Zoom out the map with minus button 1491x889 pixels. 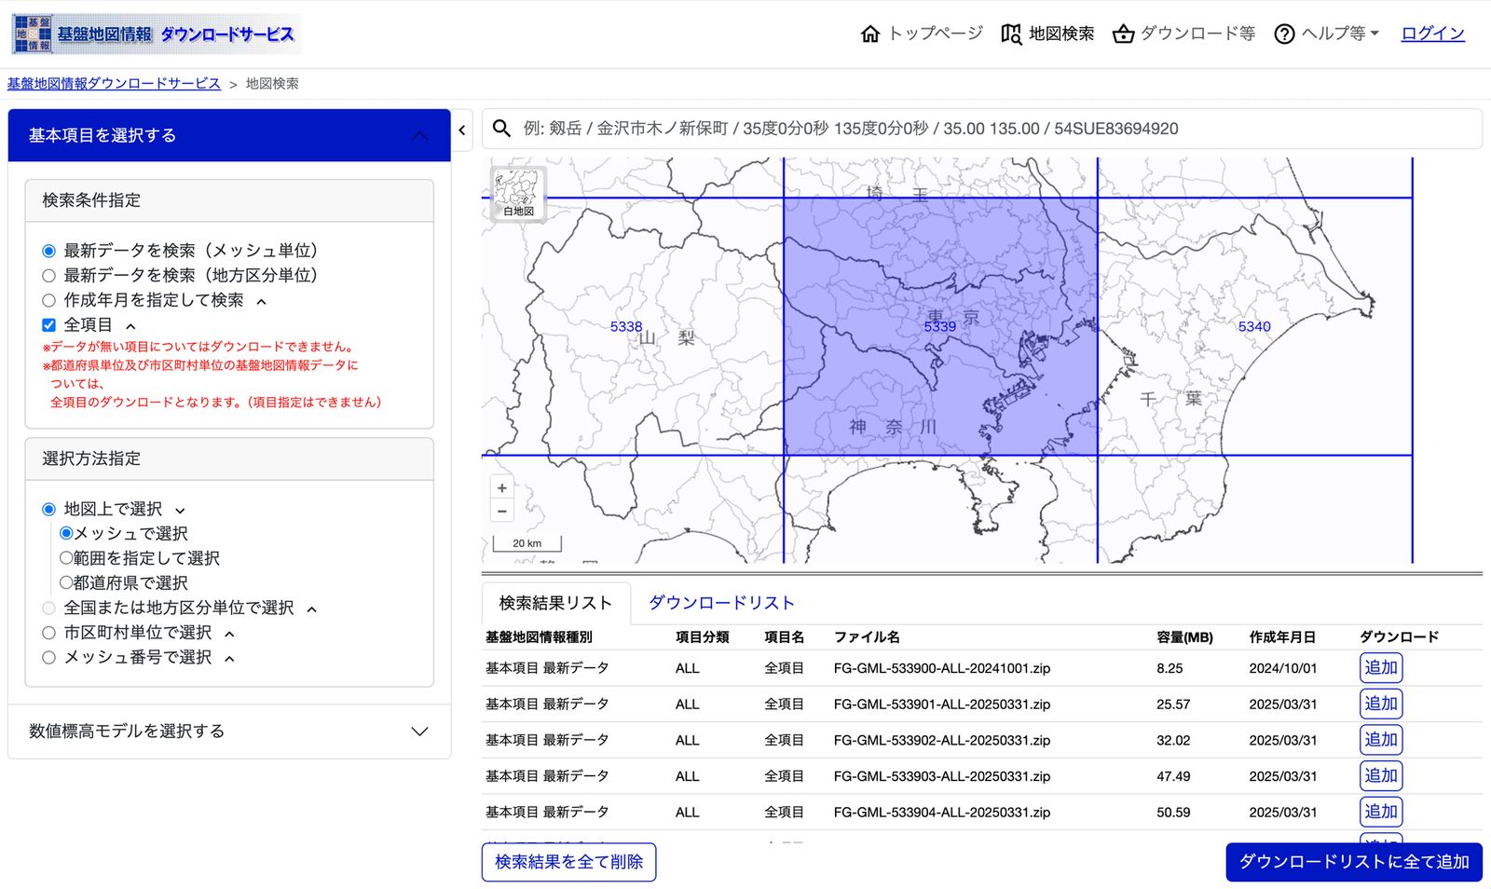pyautogui.click(x=501, y=511)
